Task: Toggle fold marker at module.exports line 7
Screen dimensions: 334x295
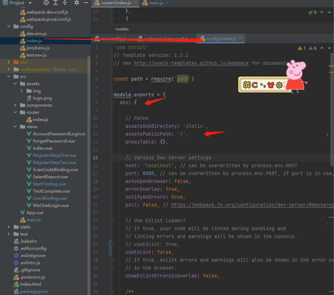Action: tap(112, 95)
